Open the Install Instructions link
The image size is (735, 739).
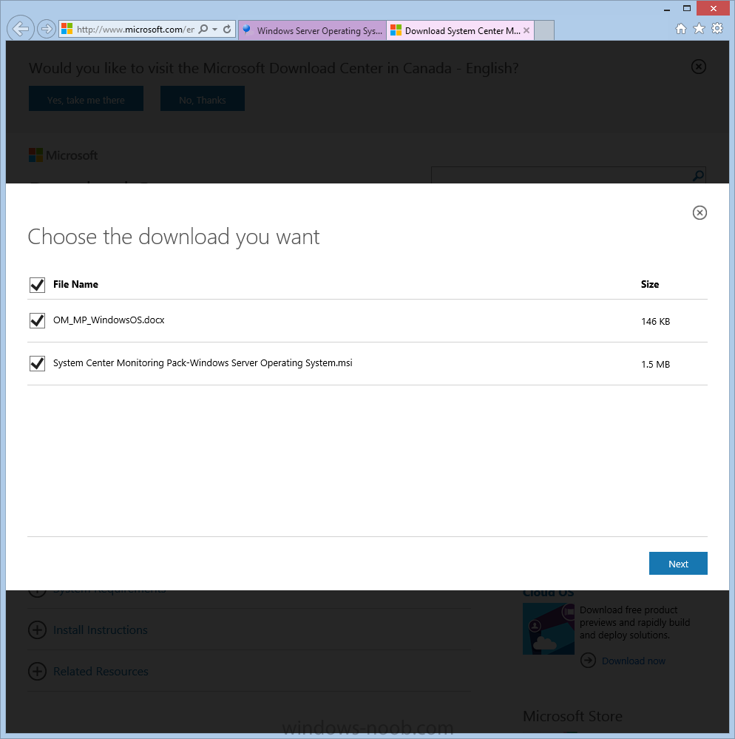click(101, 630)
